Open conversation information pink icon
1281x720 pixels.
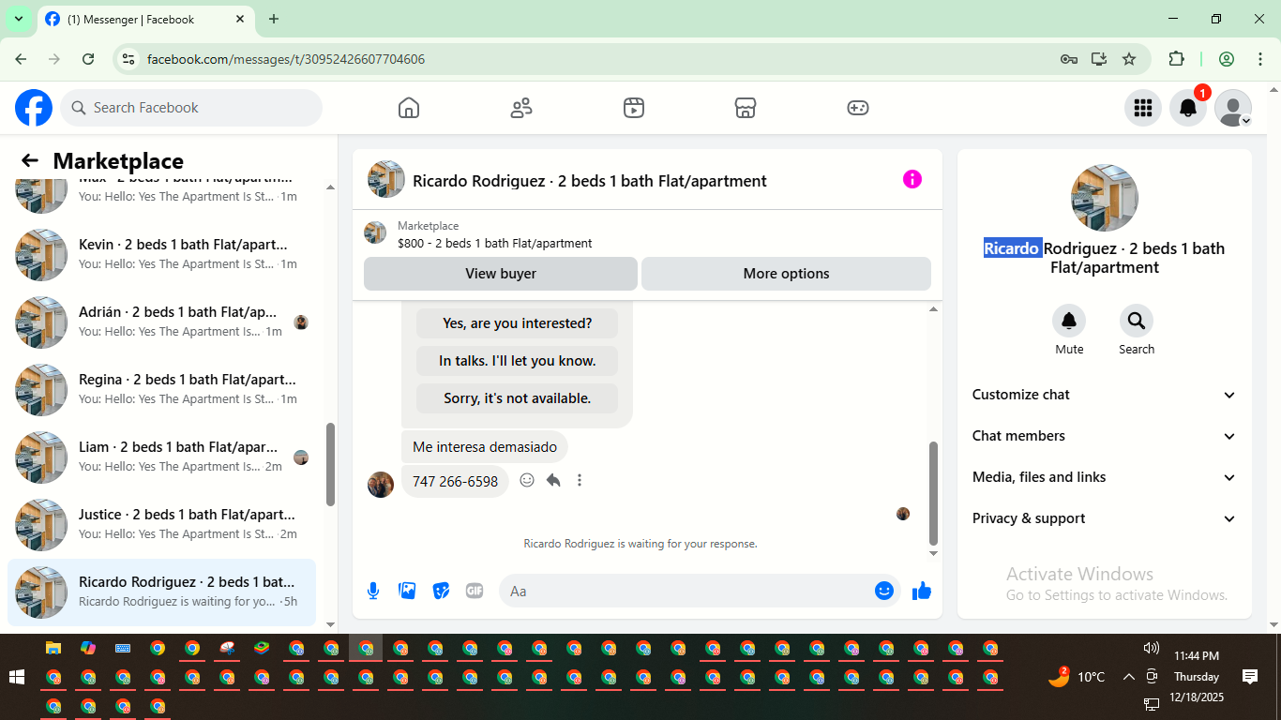point(912,179)
